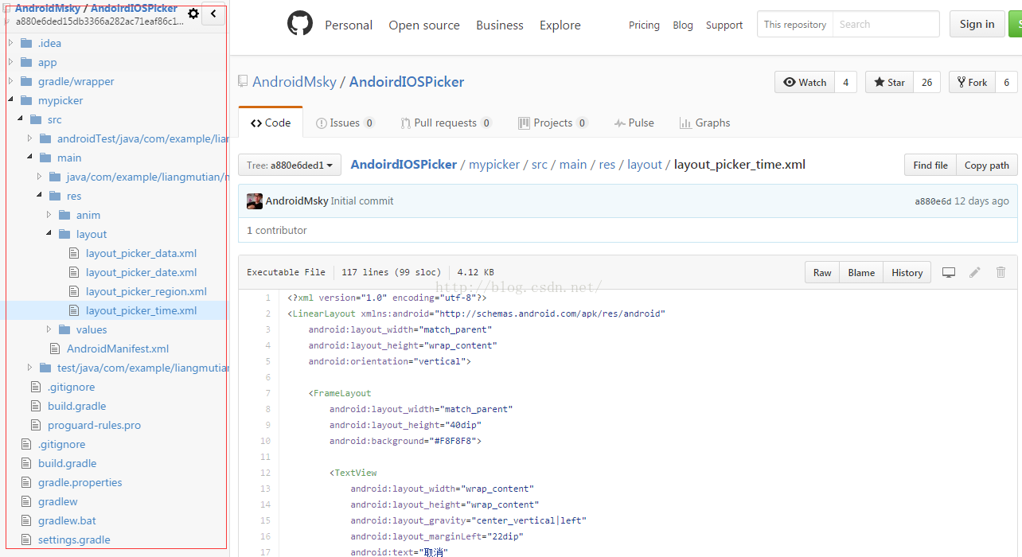Viewport: 1022px width, 557px height.
Task: Open Explore in the top navigation
Action: click(x=560, y=25)
